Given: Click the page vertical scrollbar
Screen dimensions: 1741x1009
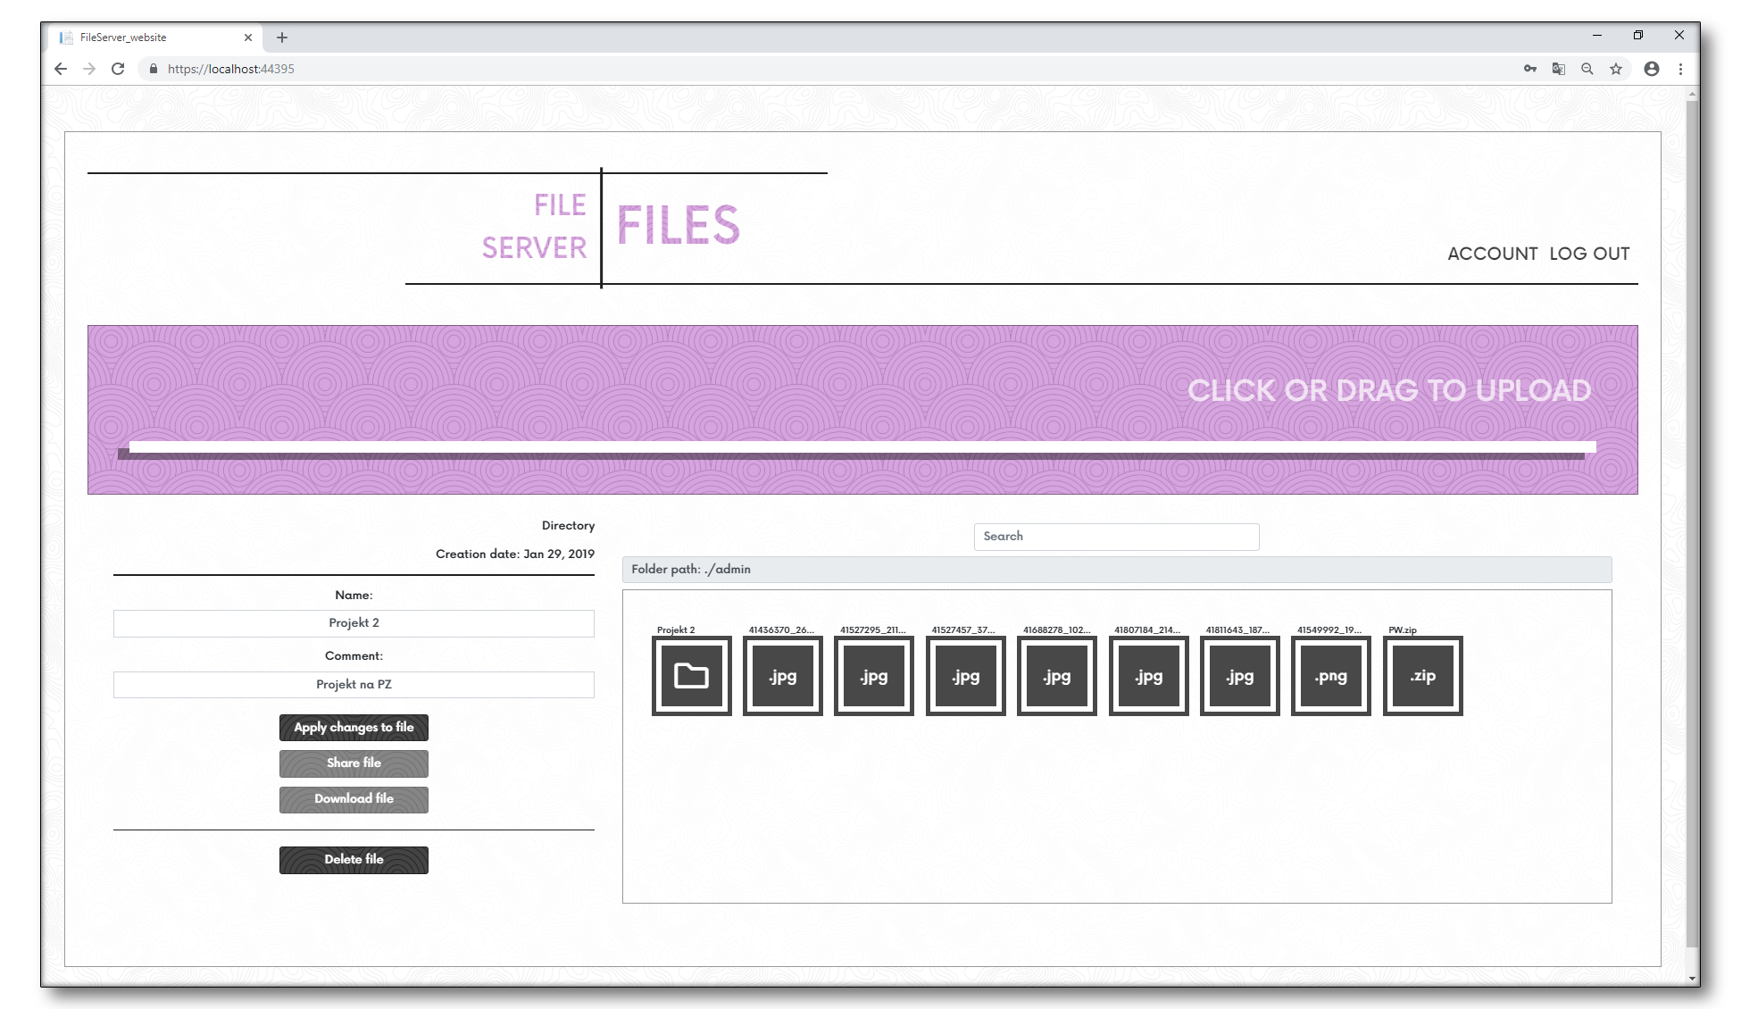Looking at the screenshot, I should (1692, 522).
